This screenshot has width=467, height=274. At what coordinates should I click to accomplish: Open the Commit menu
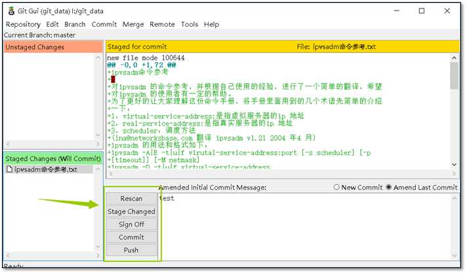(x=104, y=24)
